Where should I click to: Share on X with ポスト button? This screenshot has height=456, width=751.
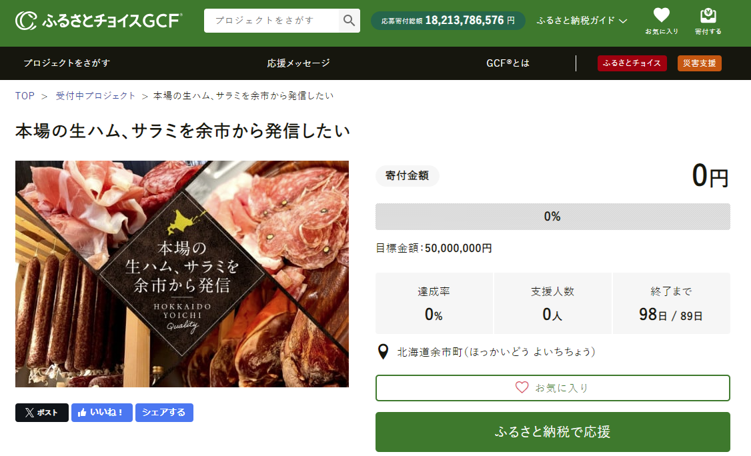coord(41,413)
